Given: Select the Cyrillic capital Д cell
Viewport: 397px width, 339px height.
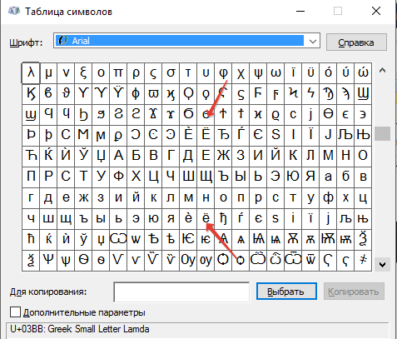Looking at the screenshot, I should point(188,157).
